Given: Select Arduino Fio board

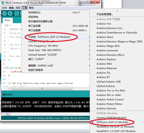Looking at the screenshot, I should [x=117, y=73].
